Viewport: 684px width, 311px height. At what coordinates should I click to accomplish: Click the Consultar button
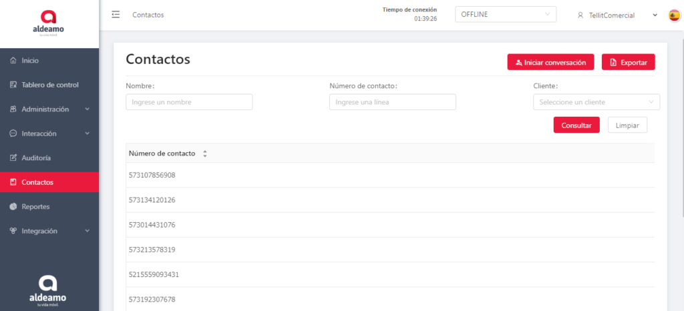[576, 125]
